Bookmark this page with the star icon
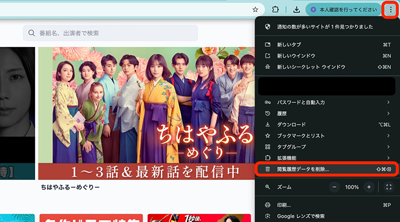Image resolution: width=400 pixels, height=222 pixels. 255,10
